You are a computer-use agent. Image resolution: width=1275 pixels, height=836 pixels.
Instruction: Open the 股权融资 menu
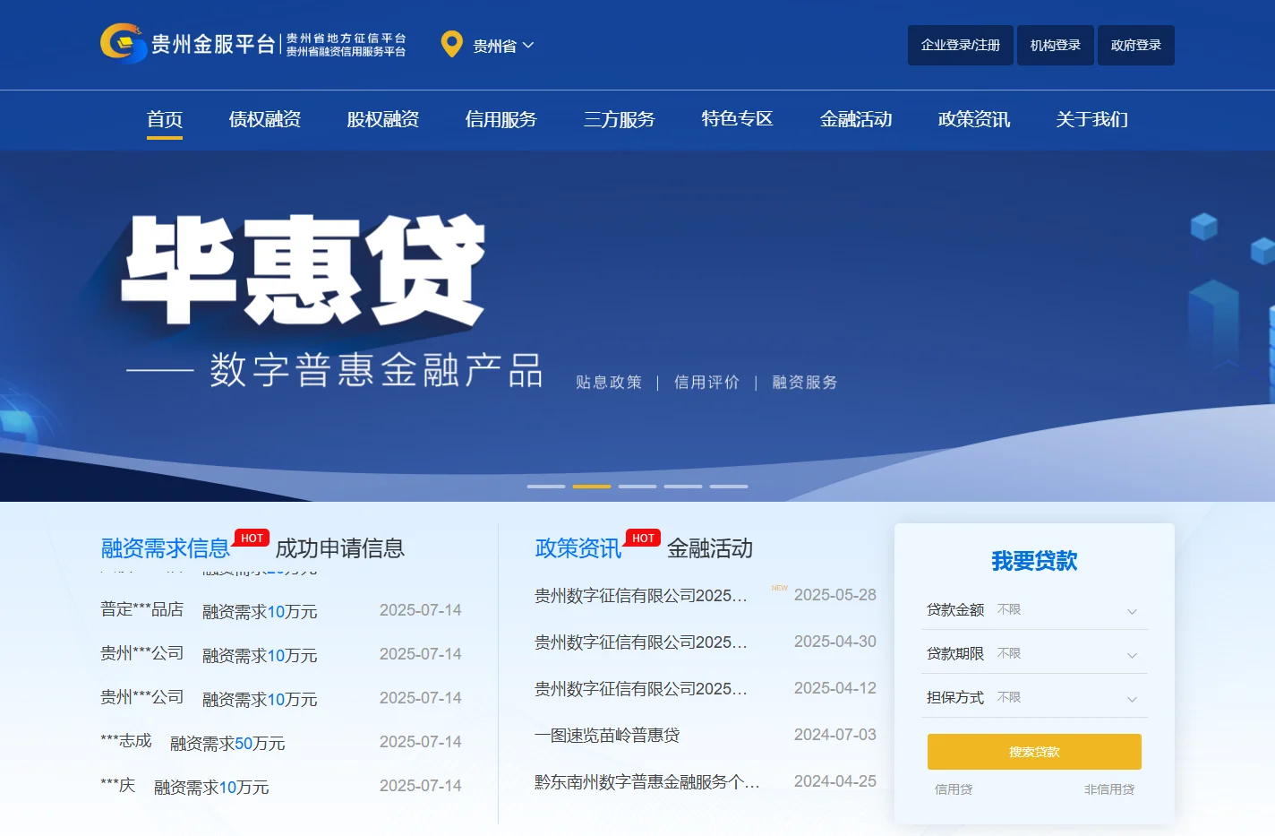point(383,119)
